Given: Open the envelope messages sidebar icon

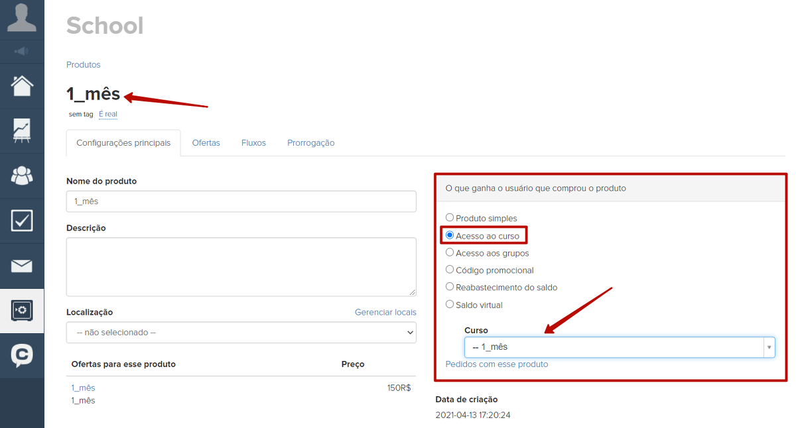Looking at the screenshot, I should coord(22,266).
